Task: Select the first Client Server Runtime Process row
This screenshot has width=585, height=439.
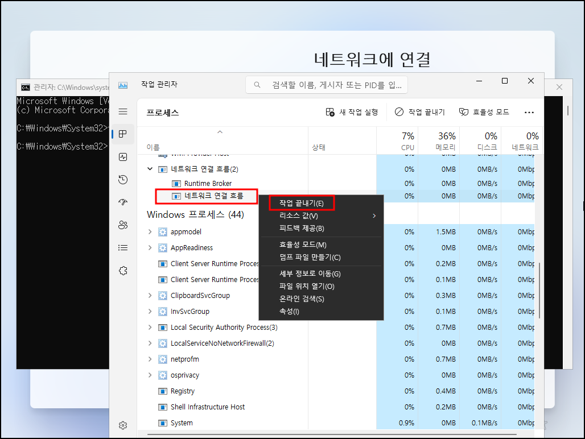Action: tap(336, 264)
